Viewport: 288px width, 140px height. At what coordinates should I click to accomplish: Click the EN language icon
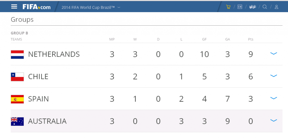(x=240, y=7)
